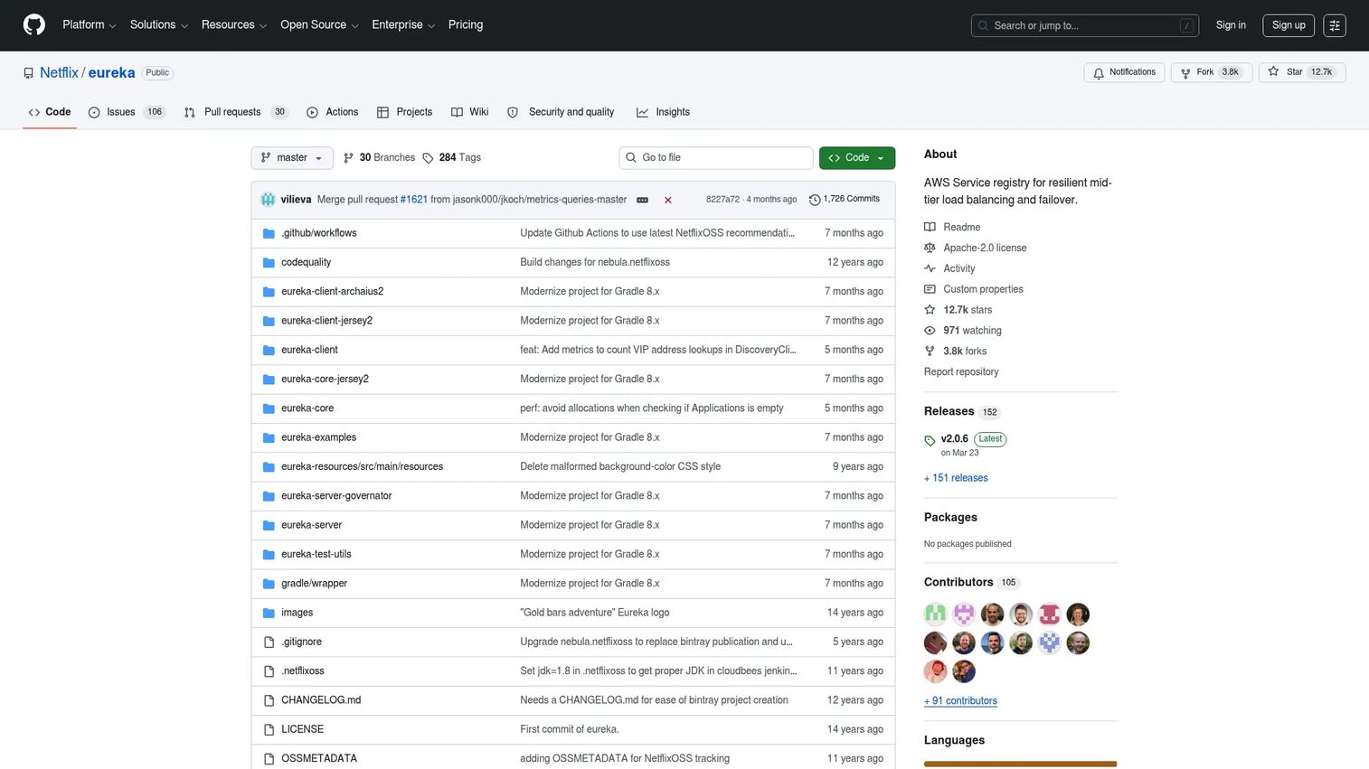This screenshot has height=769, width=1369.
Task: Open the tag icon for 284 Tags
Action: [428, 158]
